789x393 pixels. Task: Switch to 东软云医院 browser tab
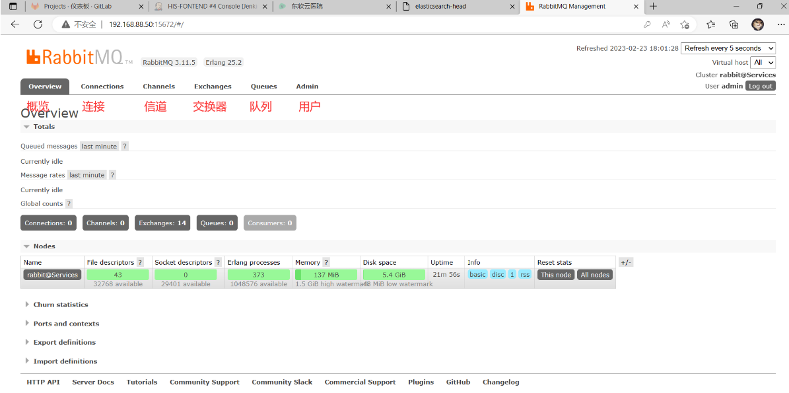point(335,7)
